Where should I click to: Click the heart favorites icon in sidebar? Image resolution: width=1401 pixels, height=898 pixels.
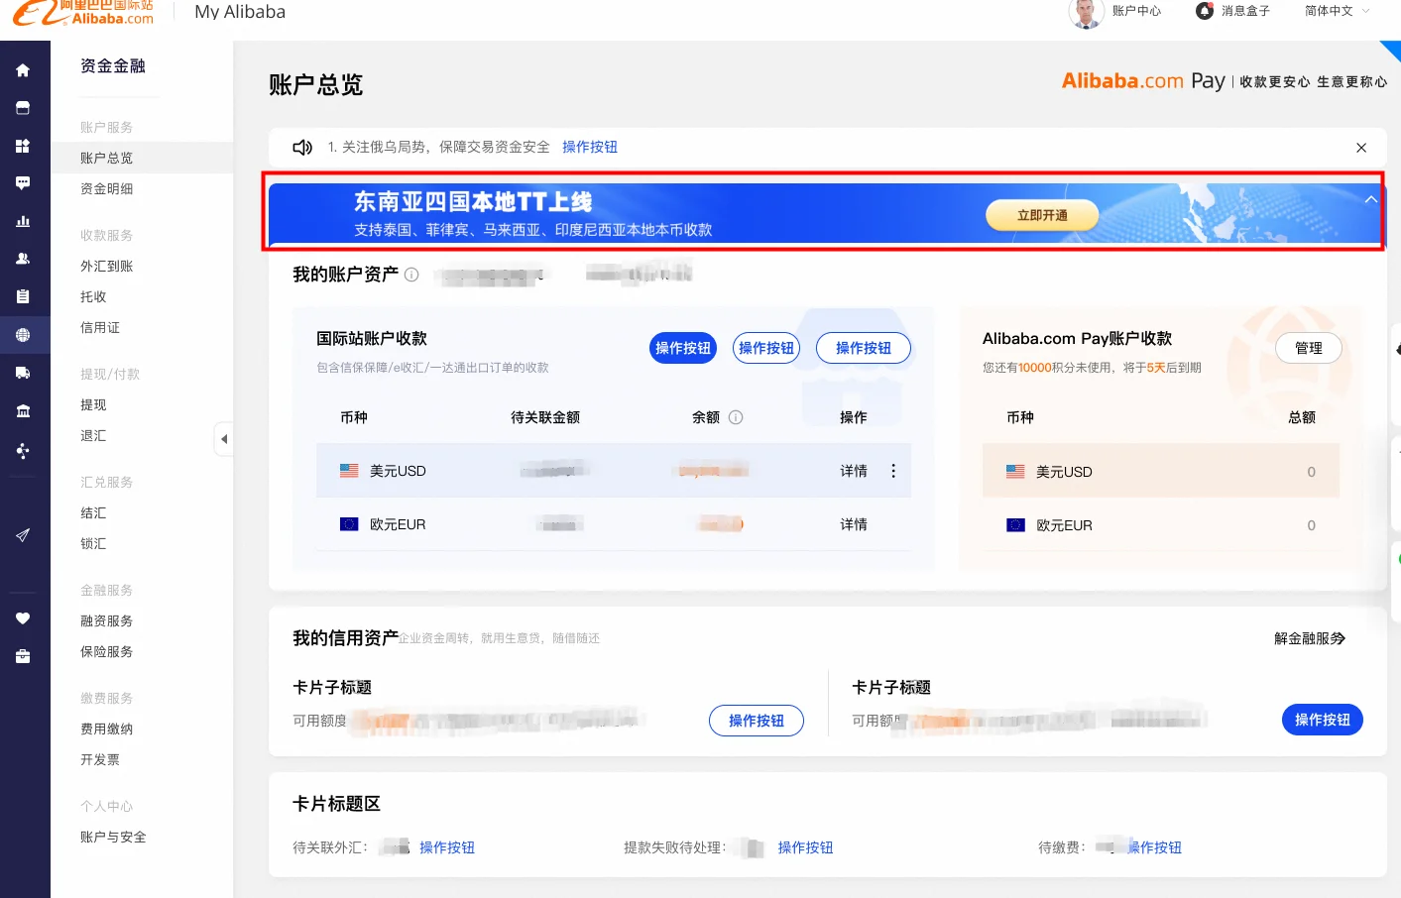click(x=23, y=618)
